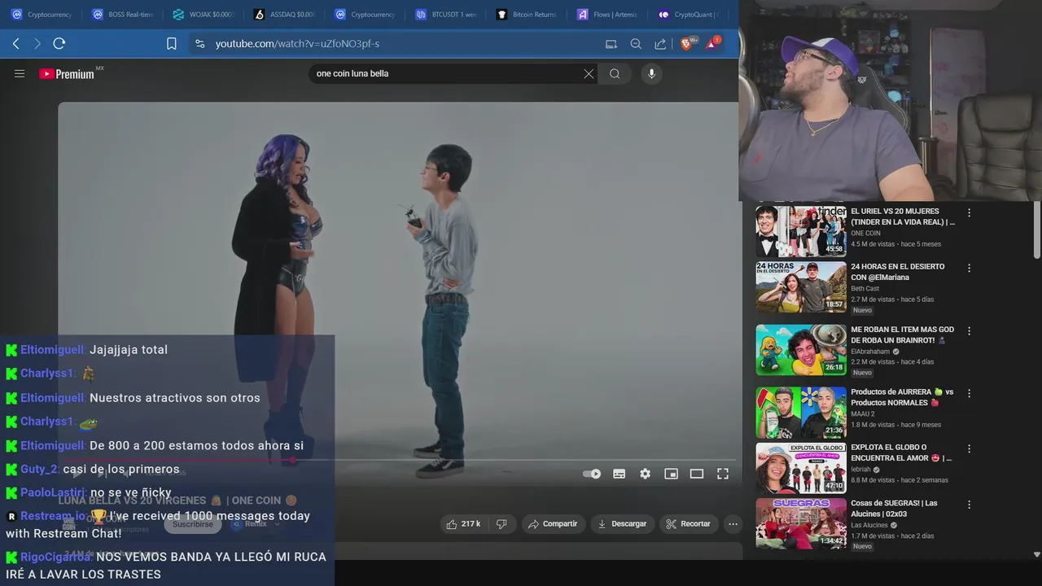Like the video with 217 k
Screen dimensions: 1042x586
pos(463,524)
